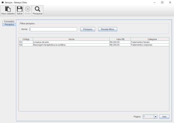
Task: Click the Valor R$ column header
Action: pyautogui.click(x=120, y=39)
